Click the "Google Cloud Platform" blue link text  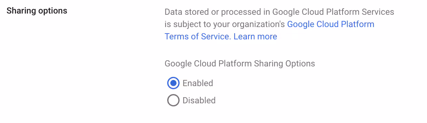coord(330,24)
